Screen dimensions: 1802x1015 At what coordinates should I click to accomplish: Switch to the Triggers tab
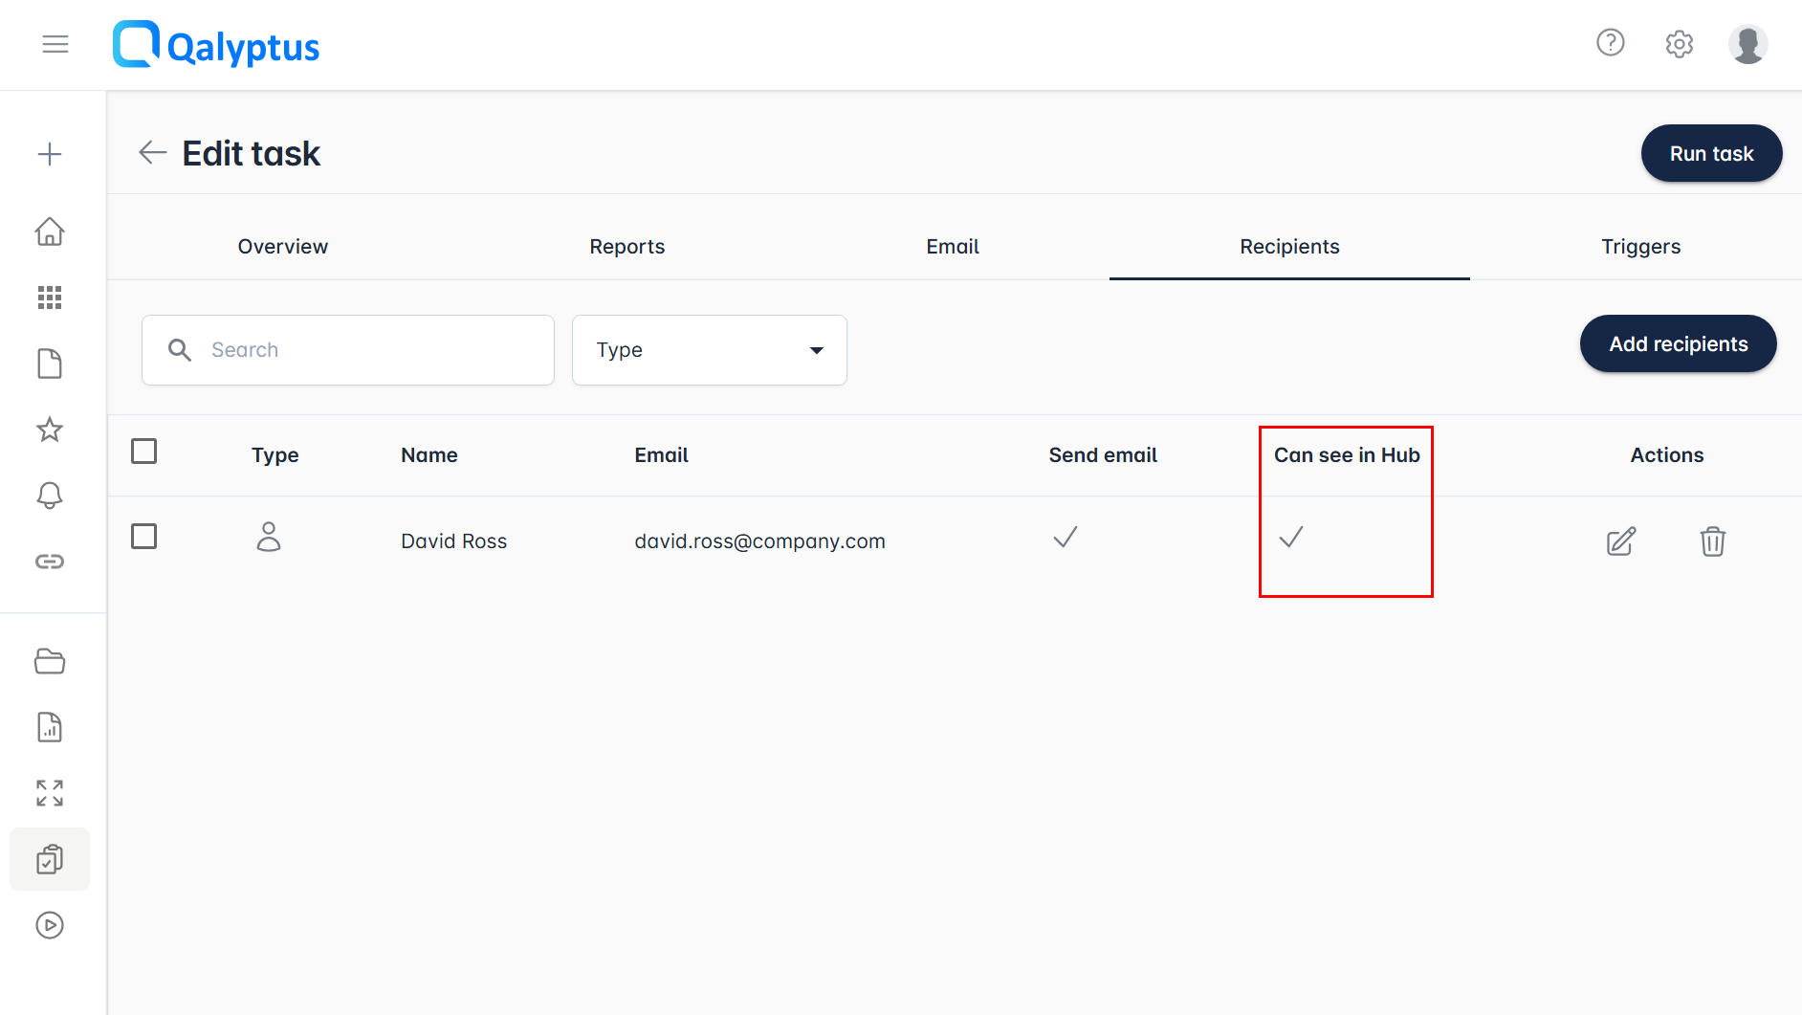1640,247
